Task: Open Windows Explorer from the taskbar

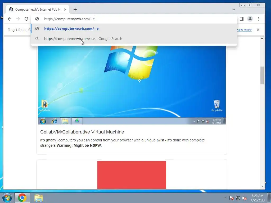Action: click(39, 198)
